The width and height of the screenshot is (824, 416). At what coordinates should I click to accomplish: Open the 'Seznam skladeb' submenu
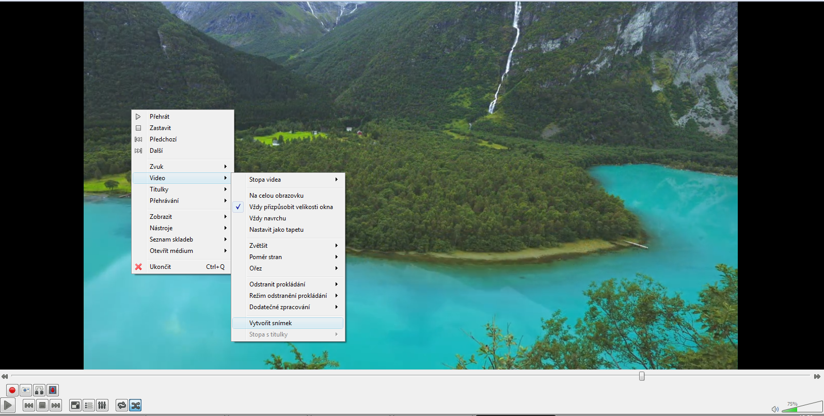[182, 239]
